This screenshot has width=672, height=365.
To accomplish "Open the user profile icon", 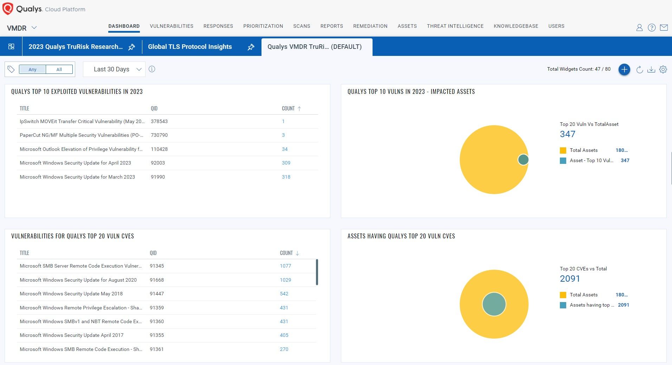I will (640, 28).
